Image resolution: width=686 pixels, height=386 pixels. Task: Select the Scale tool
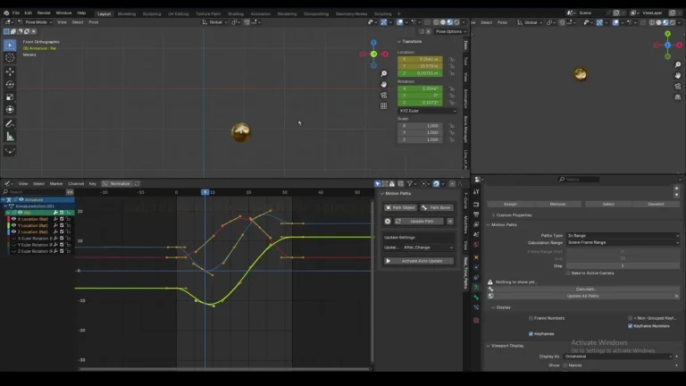point(10,97)
